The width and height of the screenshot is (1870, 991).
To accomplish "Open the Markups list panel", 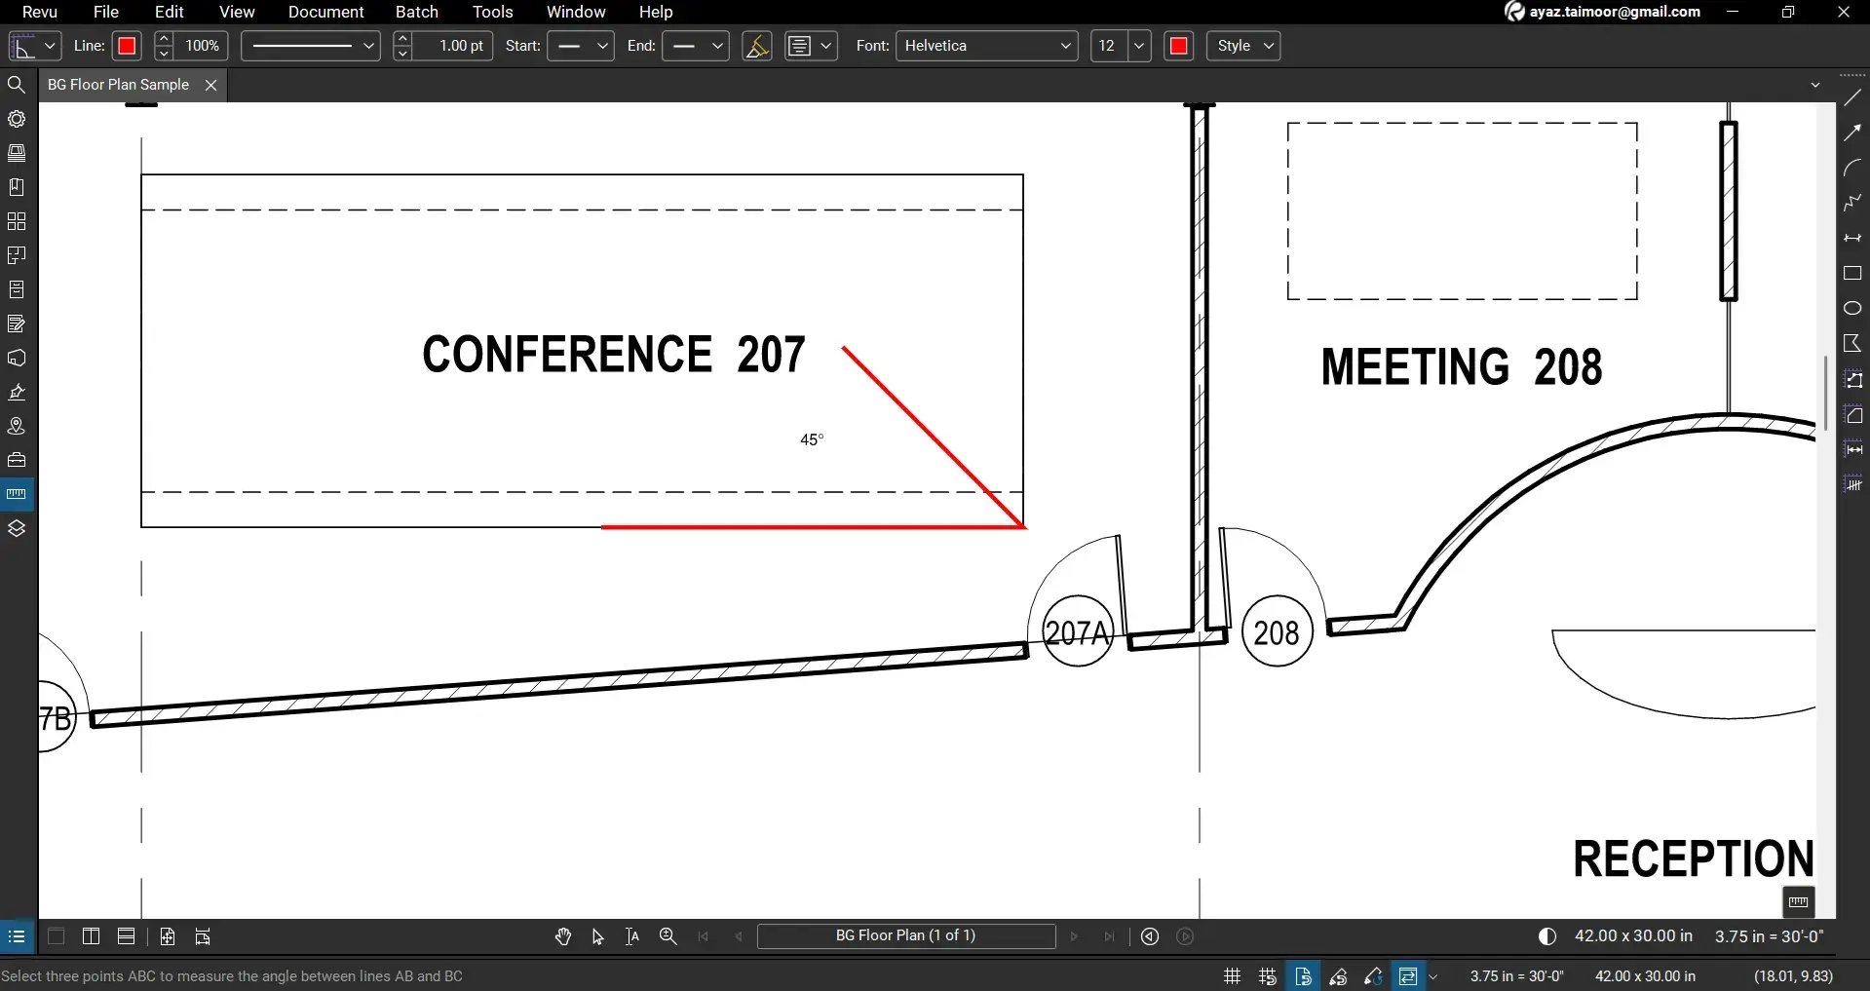I will 17,324.
